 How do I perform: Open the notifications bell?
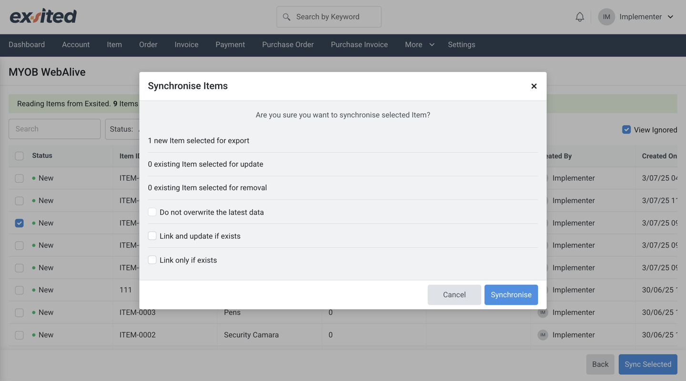(x=580, y=17)
